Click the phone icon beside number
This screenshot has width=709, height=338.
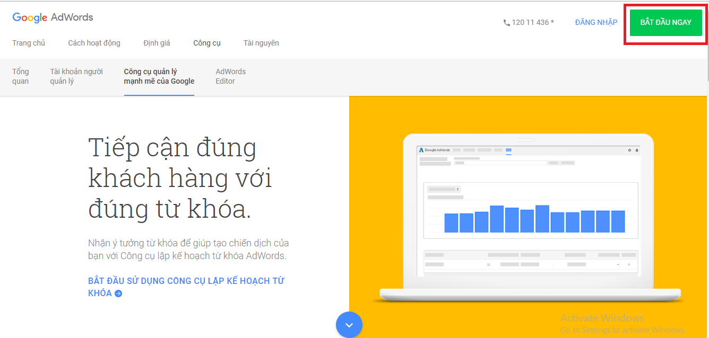click(506, 23)
